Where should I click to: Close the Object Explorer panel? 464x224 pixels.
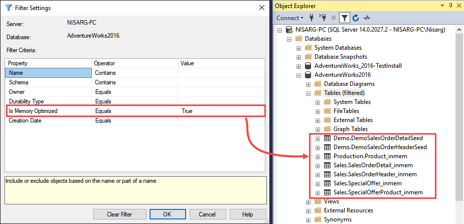click(458, 6)
